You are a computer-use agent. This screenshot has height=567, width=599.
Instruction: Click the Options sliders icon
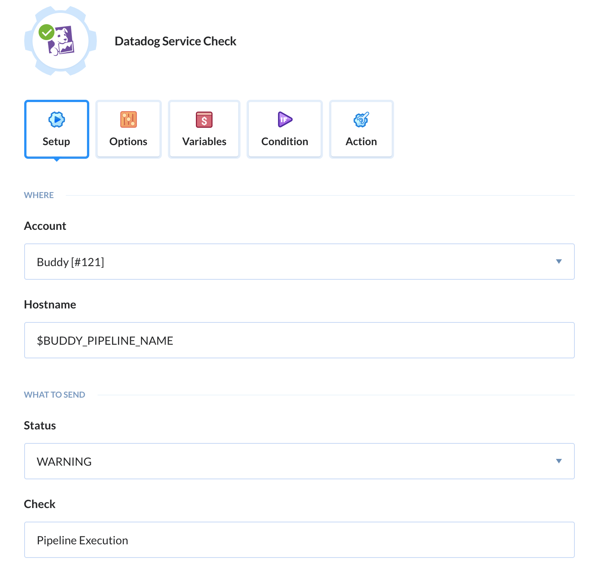[129, 120]
